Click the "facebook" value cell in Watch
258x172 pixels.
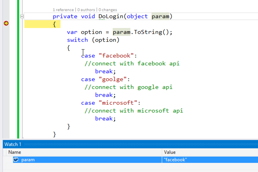(x=210, y=160)
